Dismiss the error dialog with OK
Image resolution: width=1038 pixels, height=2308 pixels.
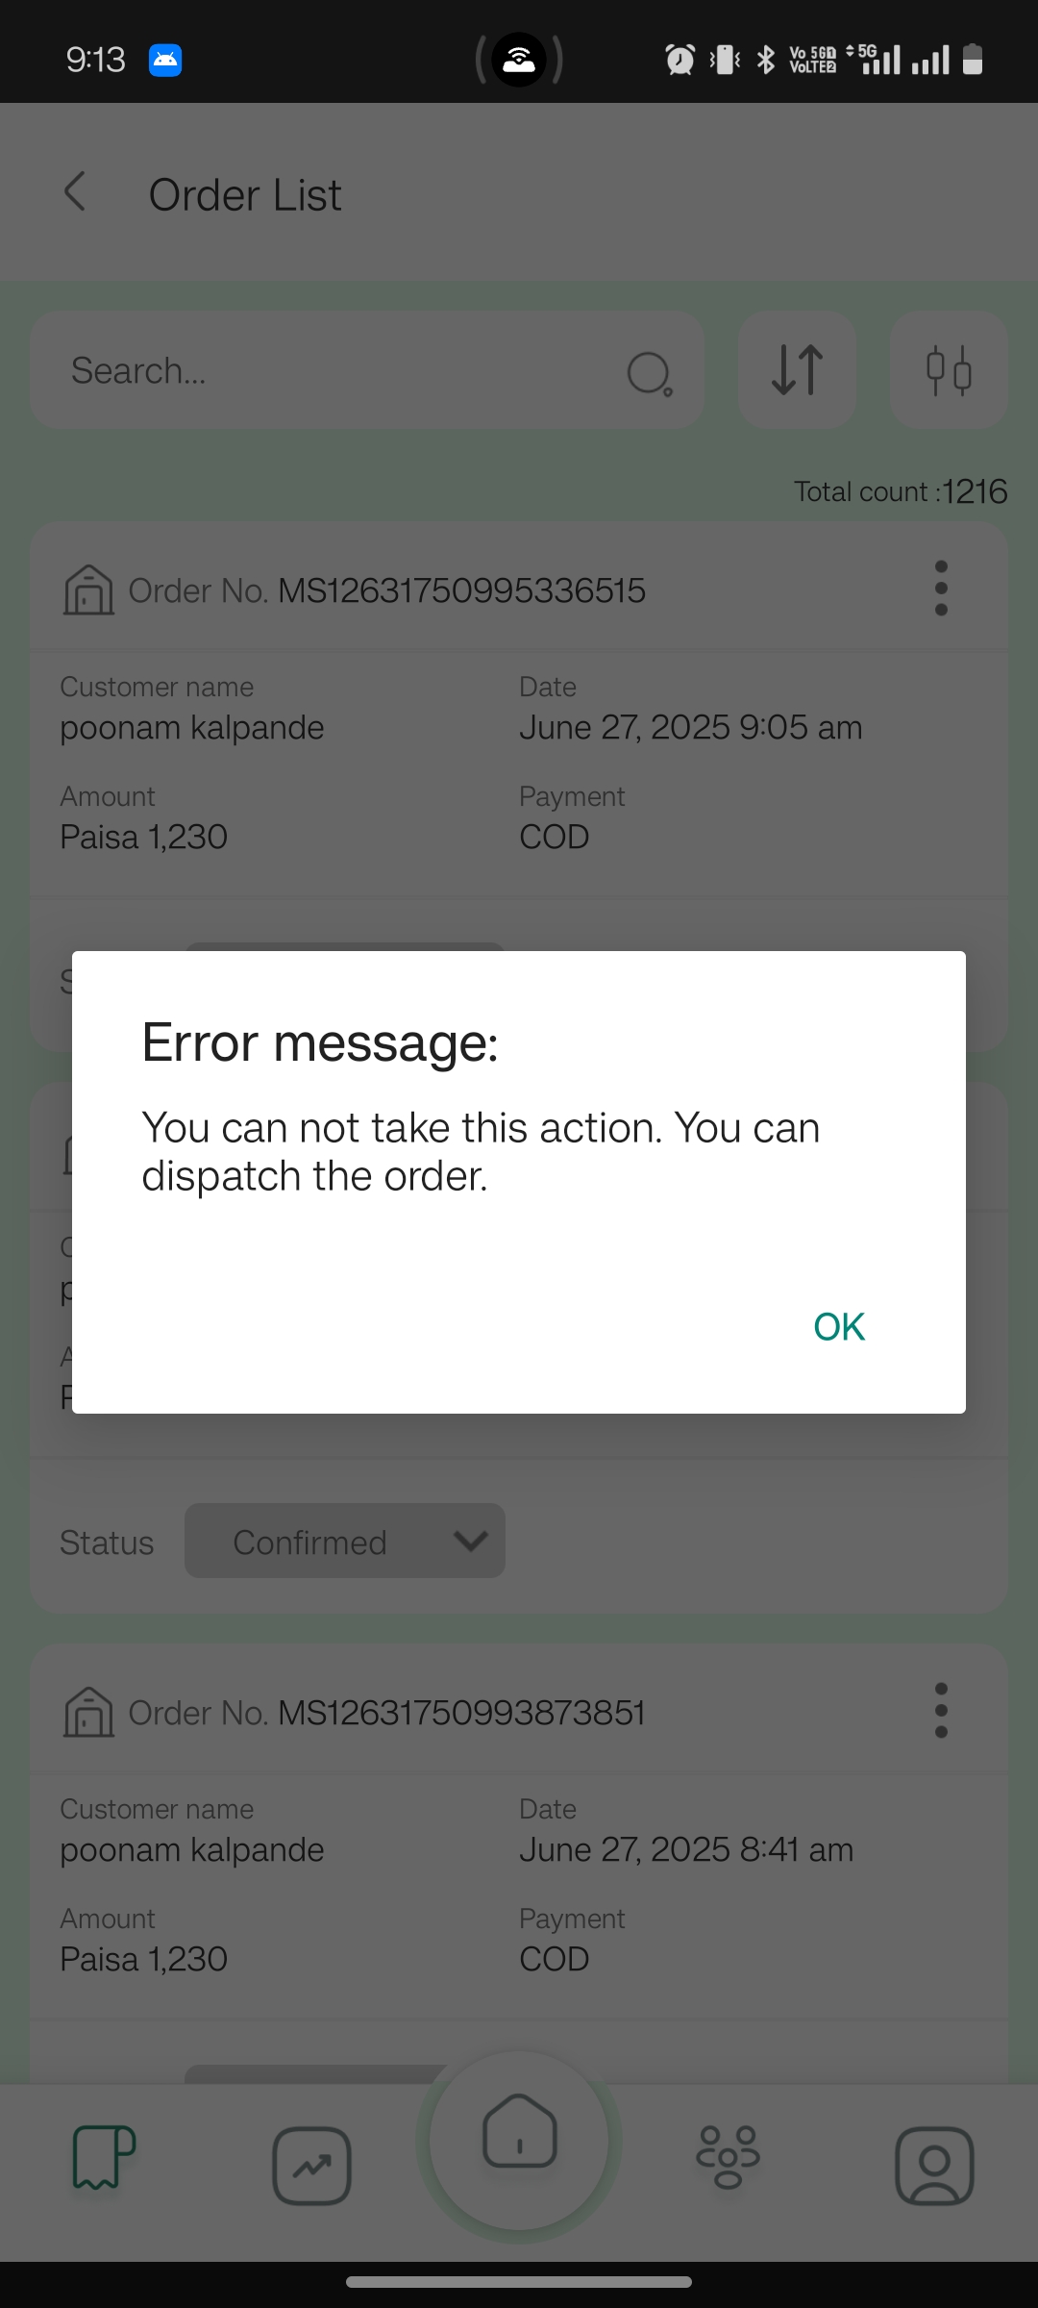click(839, 1327)
